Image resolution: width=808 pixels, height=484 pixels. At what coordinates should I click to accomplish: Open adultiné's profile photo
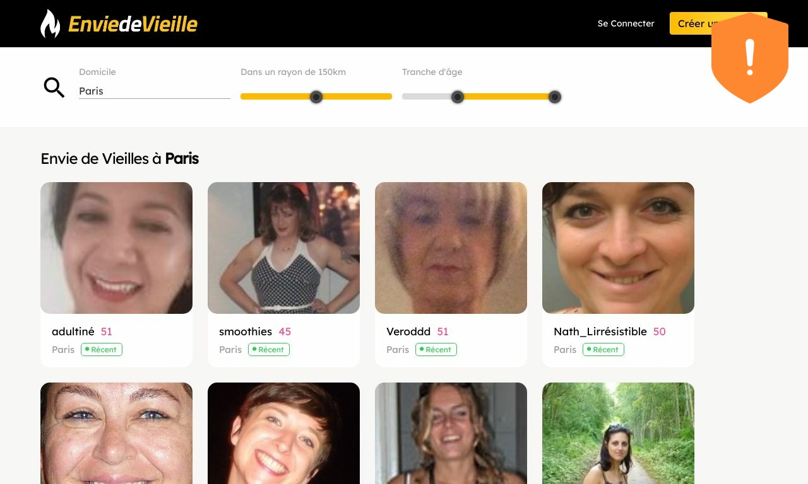pos(116,248)
